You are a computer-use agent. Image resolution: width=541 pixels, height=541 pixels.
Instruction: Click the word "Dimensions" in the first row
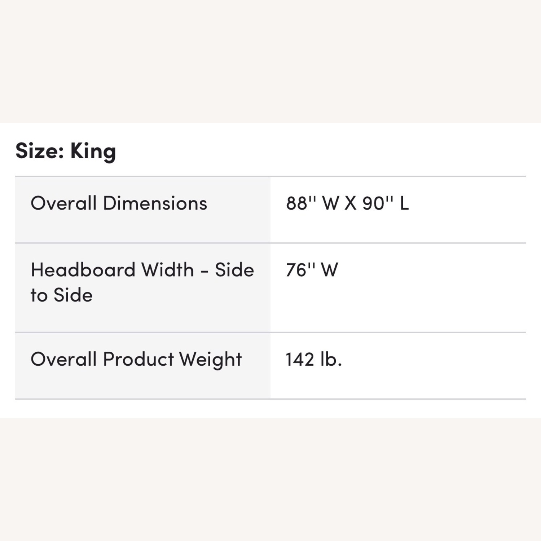pos(155,203)
